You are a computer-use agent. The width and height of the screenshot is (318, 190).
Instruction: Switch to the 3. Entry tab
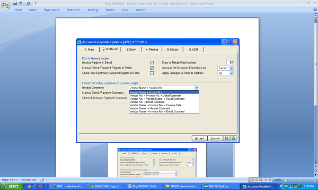pyautogui.click(x=131, y=50)
